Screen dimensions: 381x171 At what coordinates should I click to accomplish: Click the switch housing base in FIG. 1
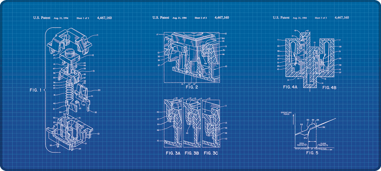[71, 132]
